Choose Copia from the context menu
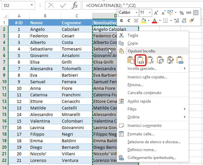Viewport: 203px width, 165px height. click(132, 43)
